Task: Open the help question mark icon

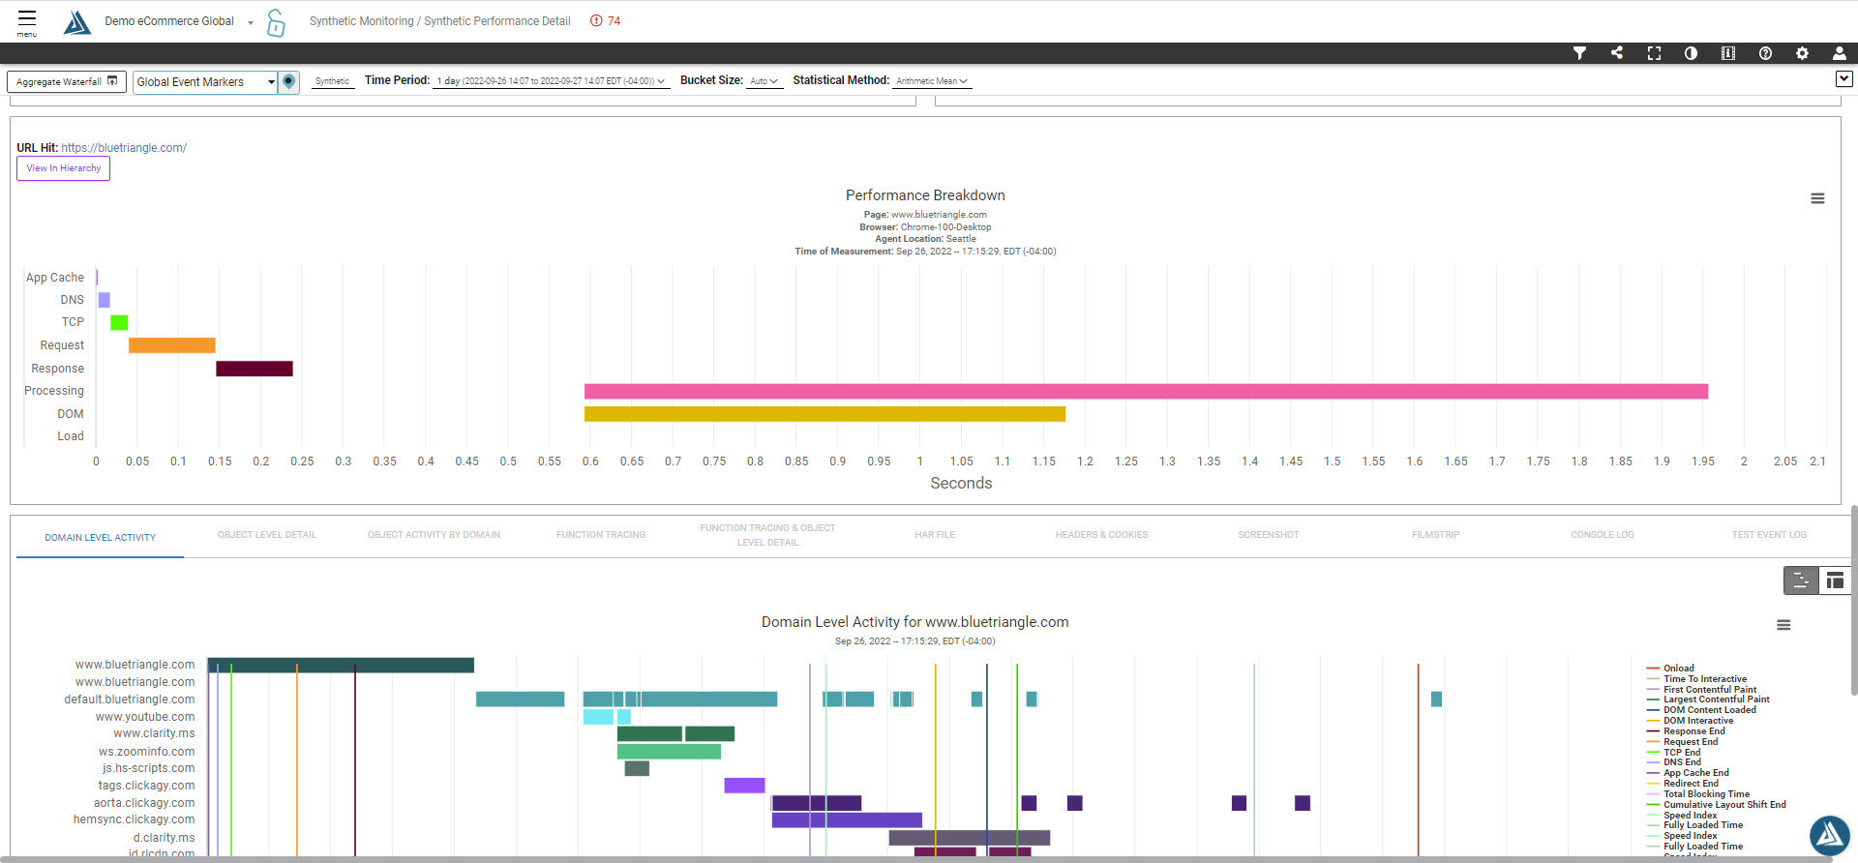Action: 1765,53
